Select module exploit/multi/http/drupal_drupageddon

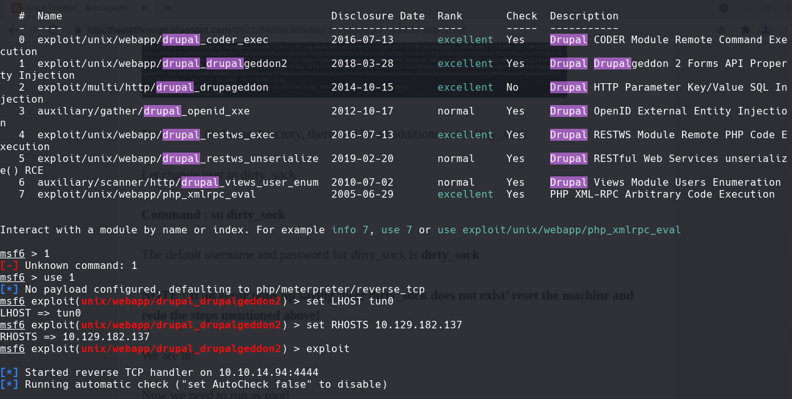tap(153, 88)
